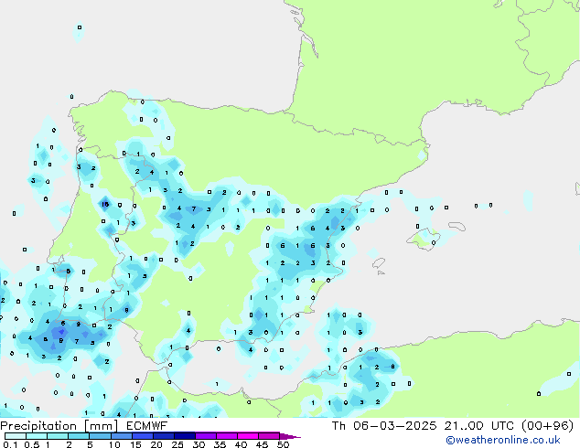Click the 2–5 mm legend color swatch

point(79,436)
